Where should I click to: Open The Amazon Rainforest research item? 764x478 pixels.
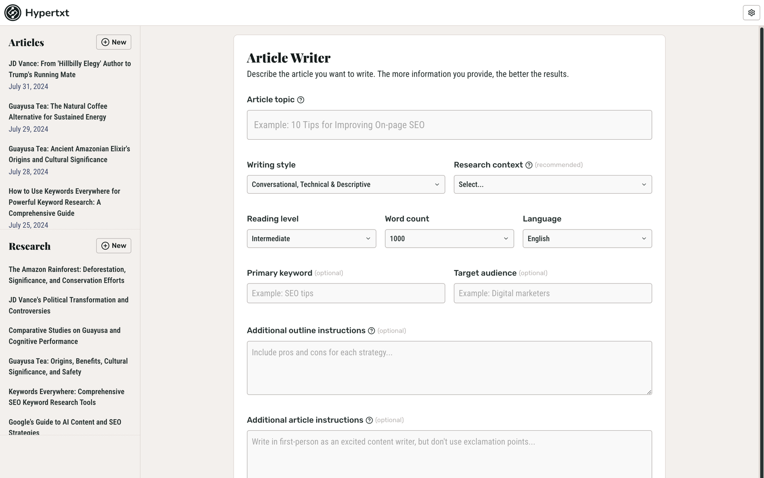pyautogui.click(x=67, y=275)
